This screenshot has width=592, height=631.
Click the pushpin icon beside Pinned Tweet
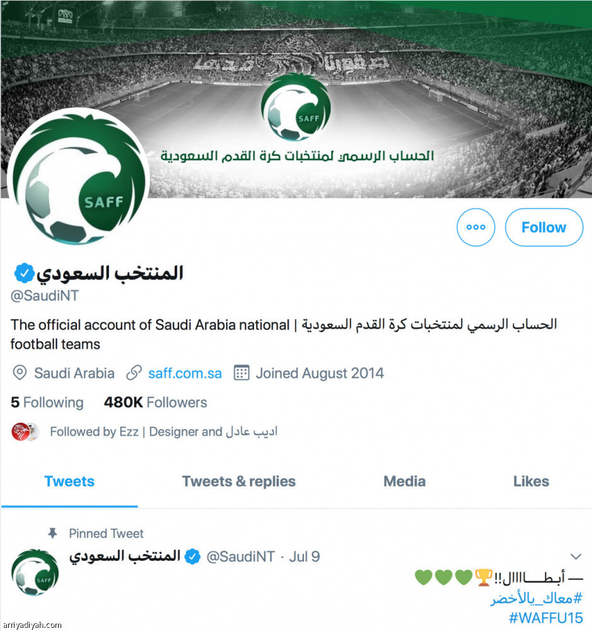point(52,534)
